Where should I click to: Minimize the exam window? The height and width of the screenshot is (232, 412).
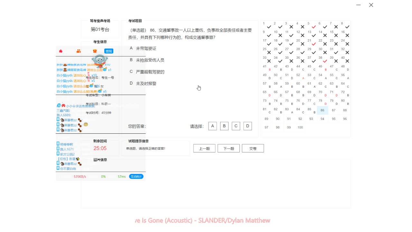(358, 5)
